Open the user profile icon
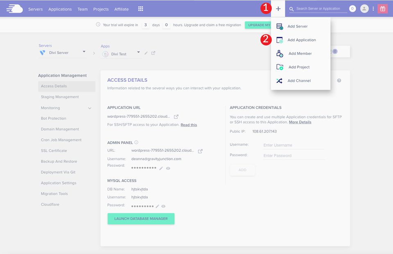Viewport: 393px width, 254px height. [x=364, y=8]
